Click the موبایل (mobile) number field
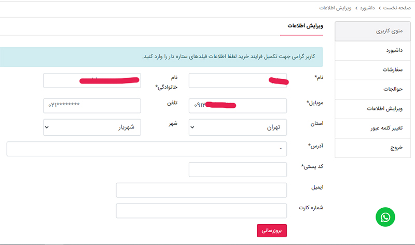 coord(238,106)
